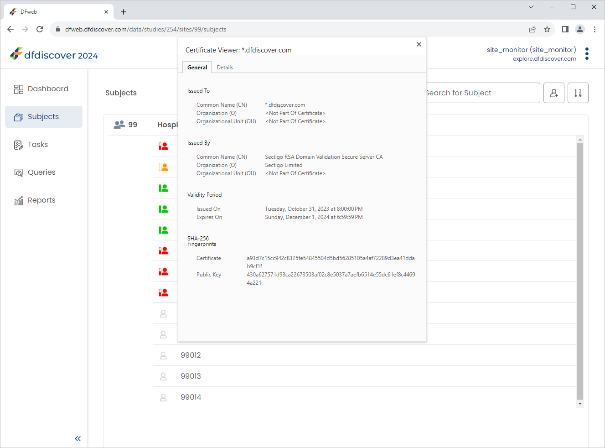Click the add subject icon button

554,93
